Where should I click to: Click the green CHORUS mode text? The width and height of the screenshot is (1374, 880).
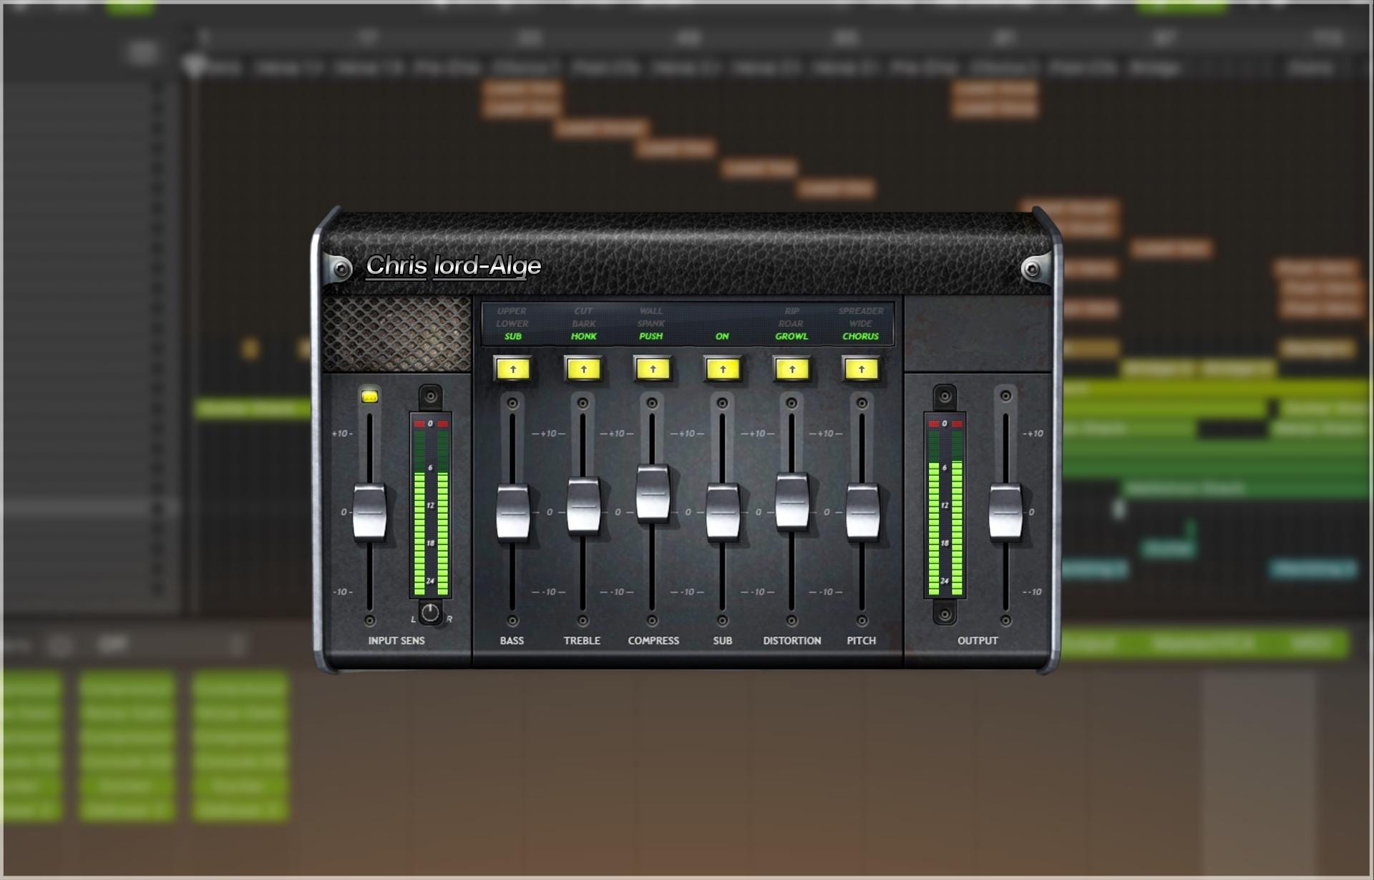coord(861,336)
